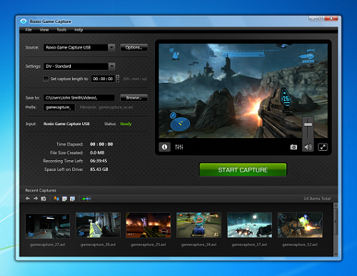Expand preview to fullscreen with arrows icon
The image size is (357, 276).
[x=323, y=147]
